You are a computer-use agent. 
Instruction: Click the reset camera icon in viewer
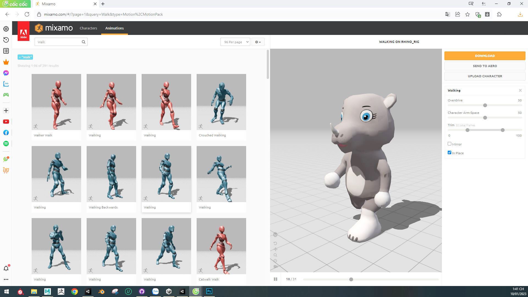pos(275,261)
